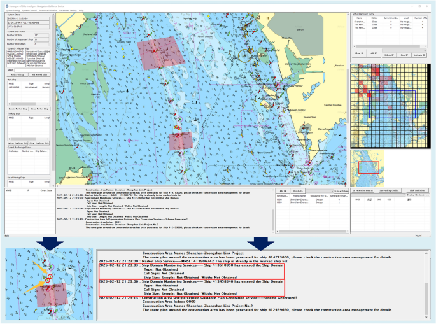Click the Mark Ship list horizontal scrollbar
Image resolution: width=436 pixels, height=324 pixels.
tap(29, 105)
